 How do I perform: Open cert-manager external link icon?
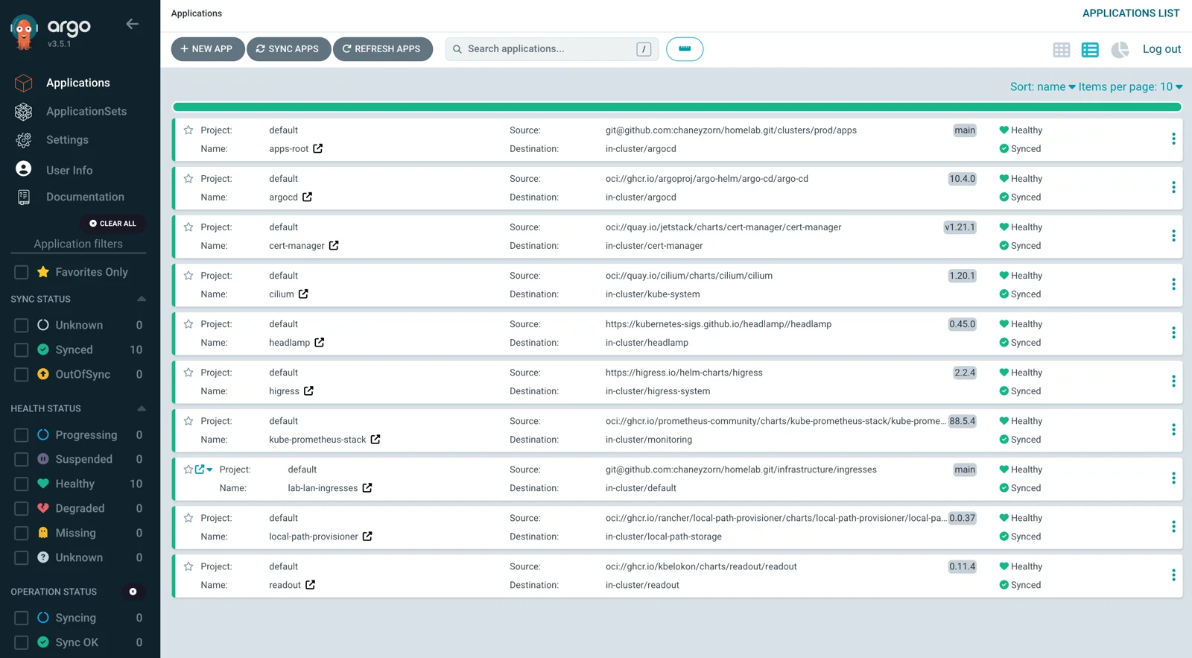click(x=334, y=245)
